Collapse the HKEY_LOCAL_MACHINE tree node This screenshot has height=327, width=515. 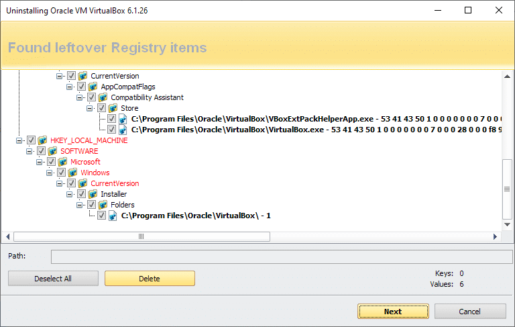pyautogui.click(x=19, y=140)
